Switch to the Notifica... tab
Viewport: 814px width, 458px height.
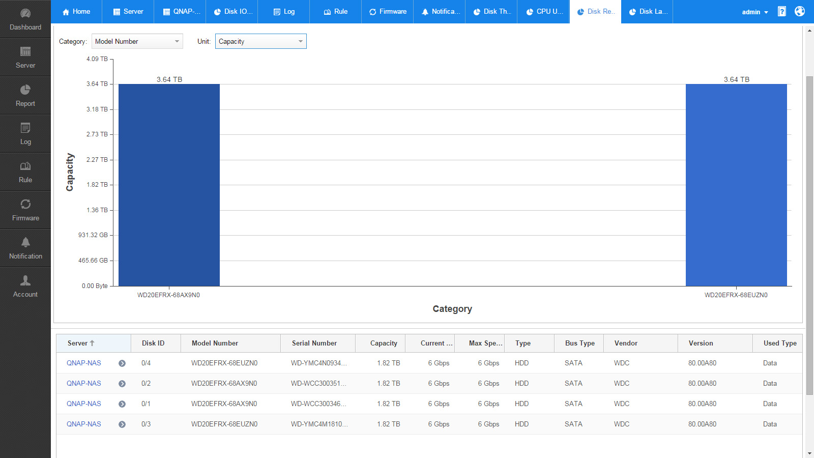point(440,12)
